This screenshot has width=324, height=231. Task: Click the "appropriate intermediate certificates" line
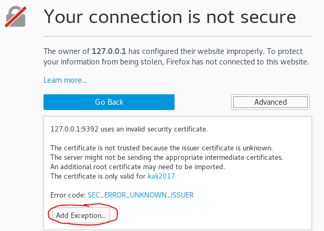tap(166, 158)
